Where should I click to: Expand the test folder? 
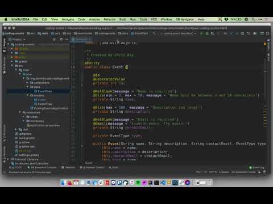(16, 129)
